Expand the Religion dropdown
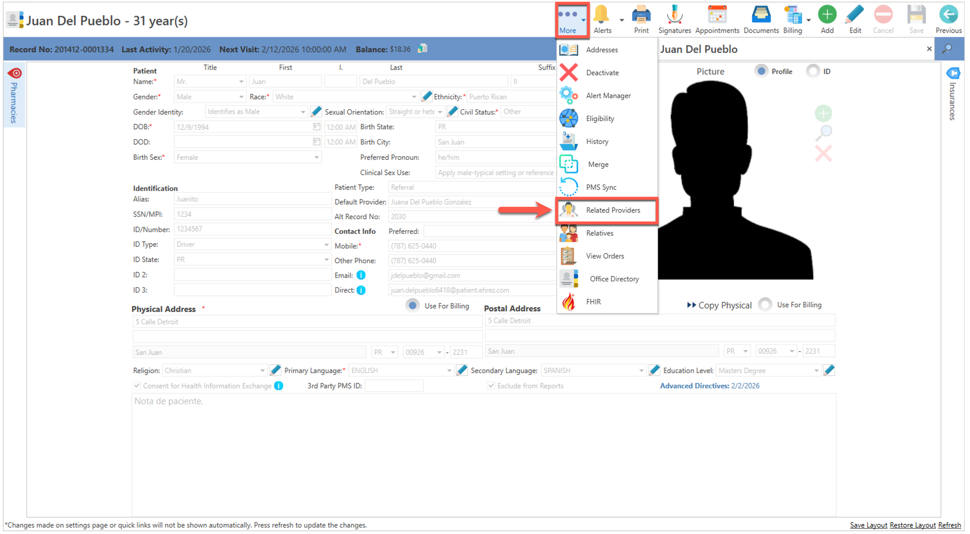 click(262, 371)
